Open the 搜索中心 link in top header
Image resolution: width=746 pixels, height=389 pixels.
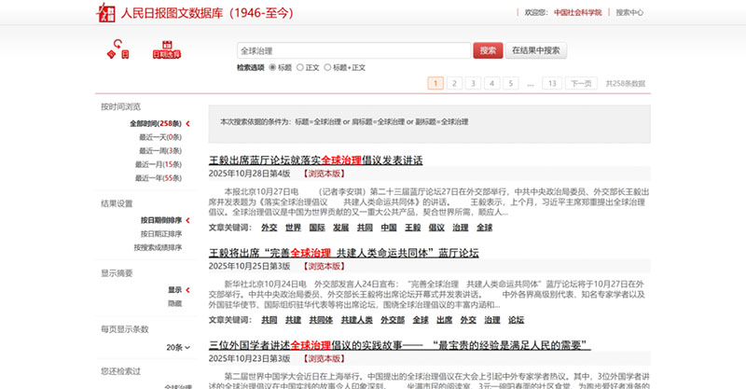[656, 12]
